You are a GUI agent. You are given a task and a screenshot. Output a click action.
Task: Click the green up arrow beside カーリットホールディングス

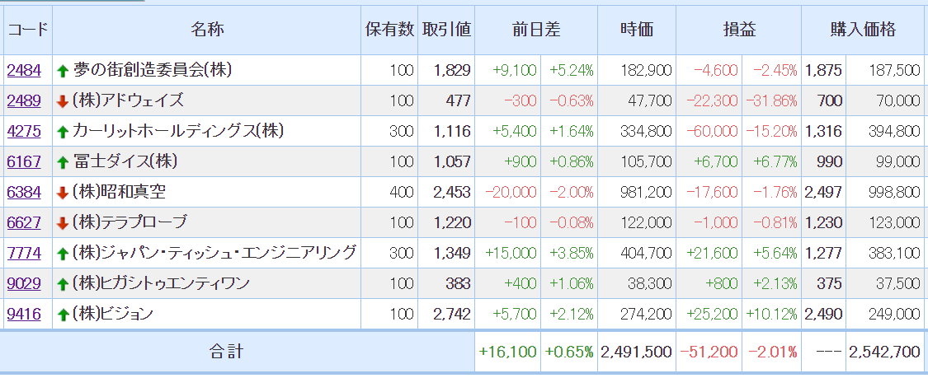[62, 133]
